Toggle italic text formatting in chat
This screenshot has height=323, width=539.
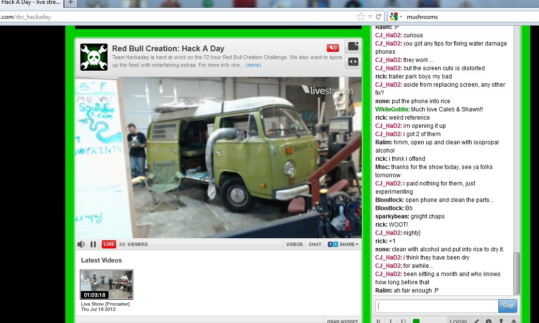391,321
